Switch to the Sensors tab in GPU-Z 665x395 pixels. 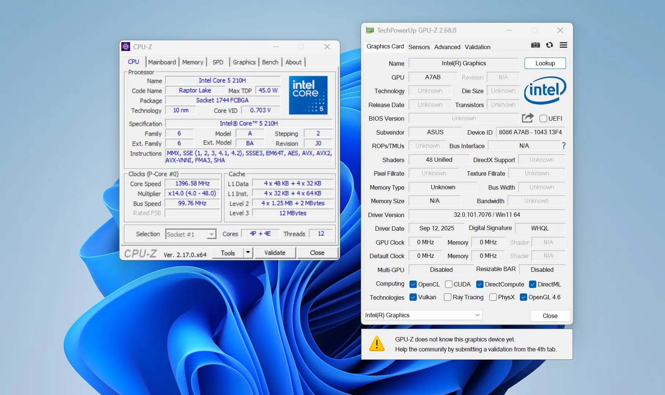419,47
